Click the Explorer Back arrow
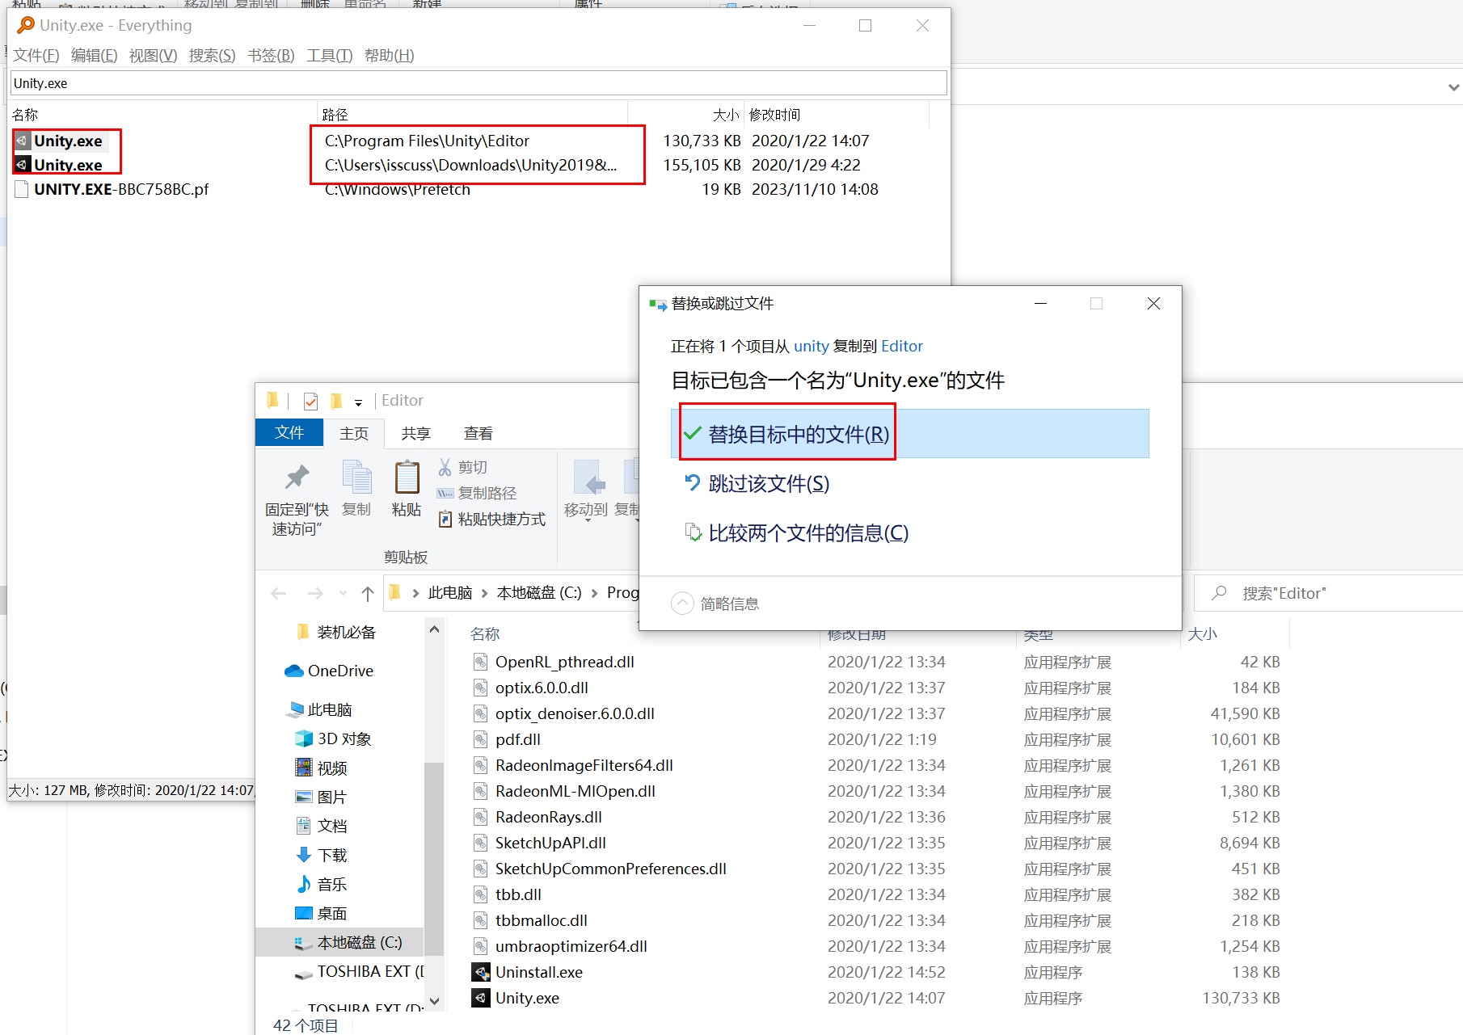 (279, 594)
